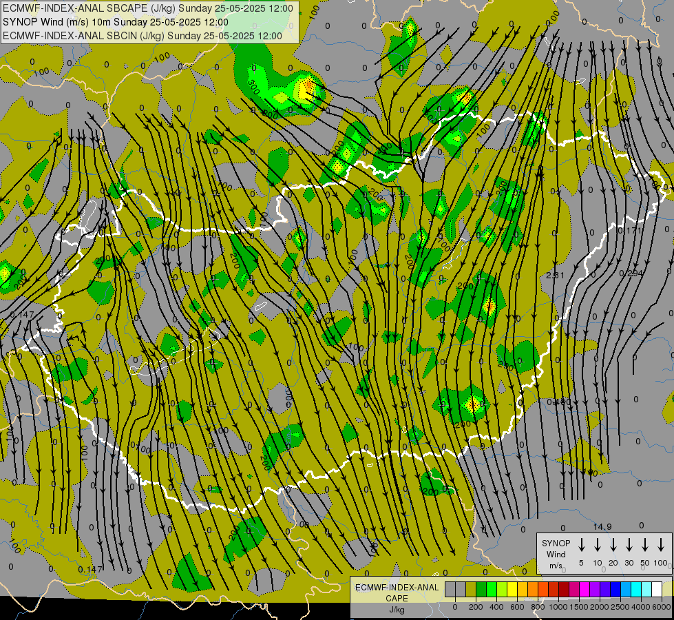Click the '0' tick label under the CAPE color bar

tap(455, 607)
